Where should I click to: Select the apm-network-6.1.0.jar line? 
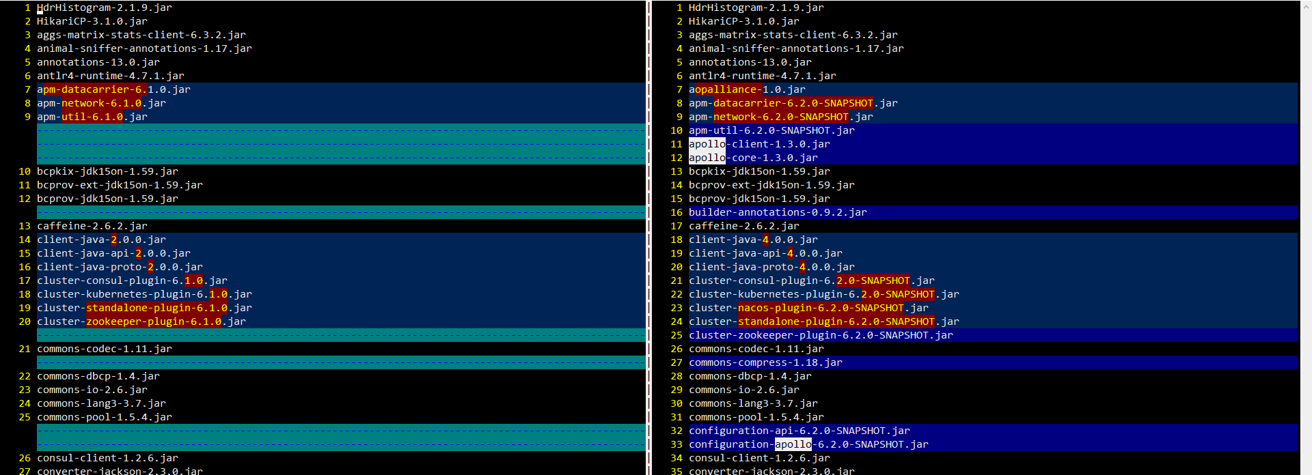point(101,103)
